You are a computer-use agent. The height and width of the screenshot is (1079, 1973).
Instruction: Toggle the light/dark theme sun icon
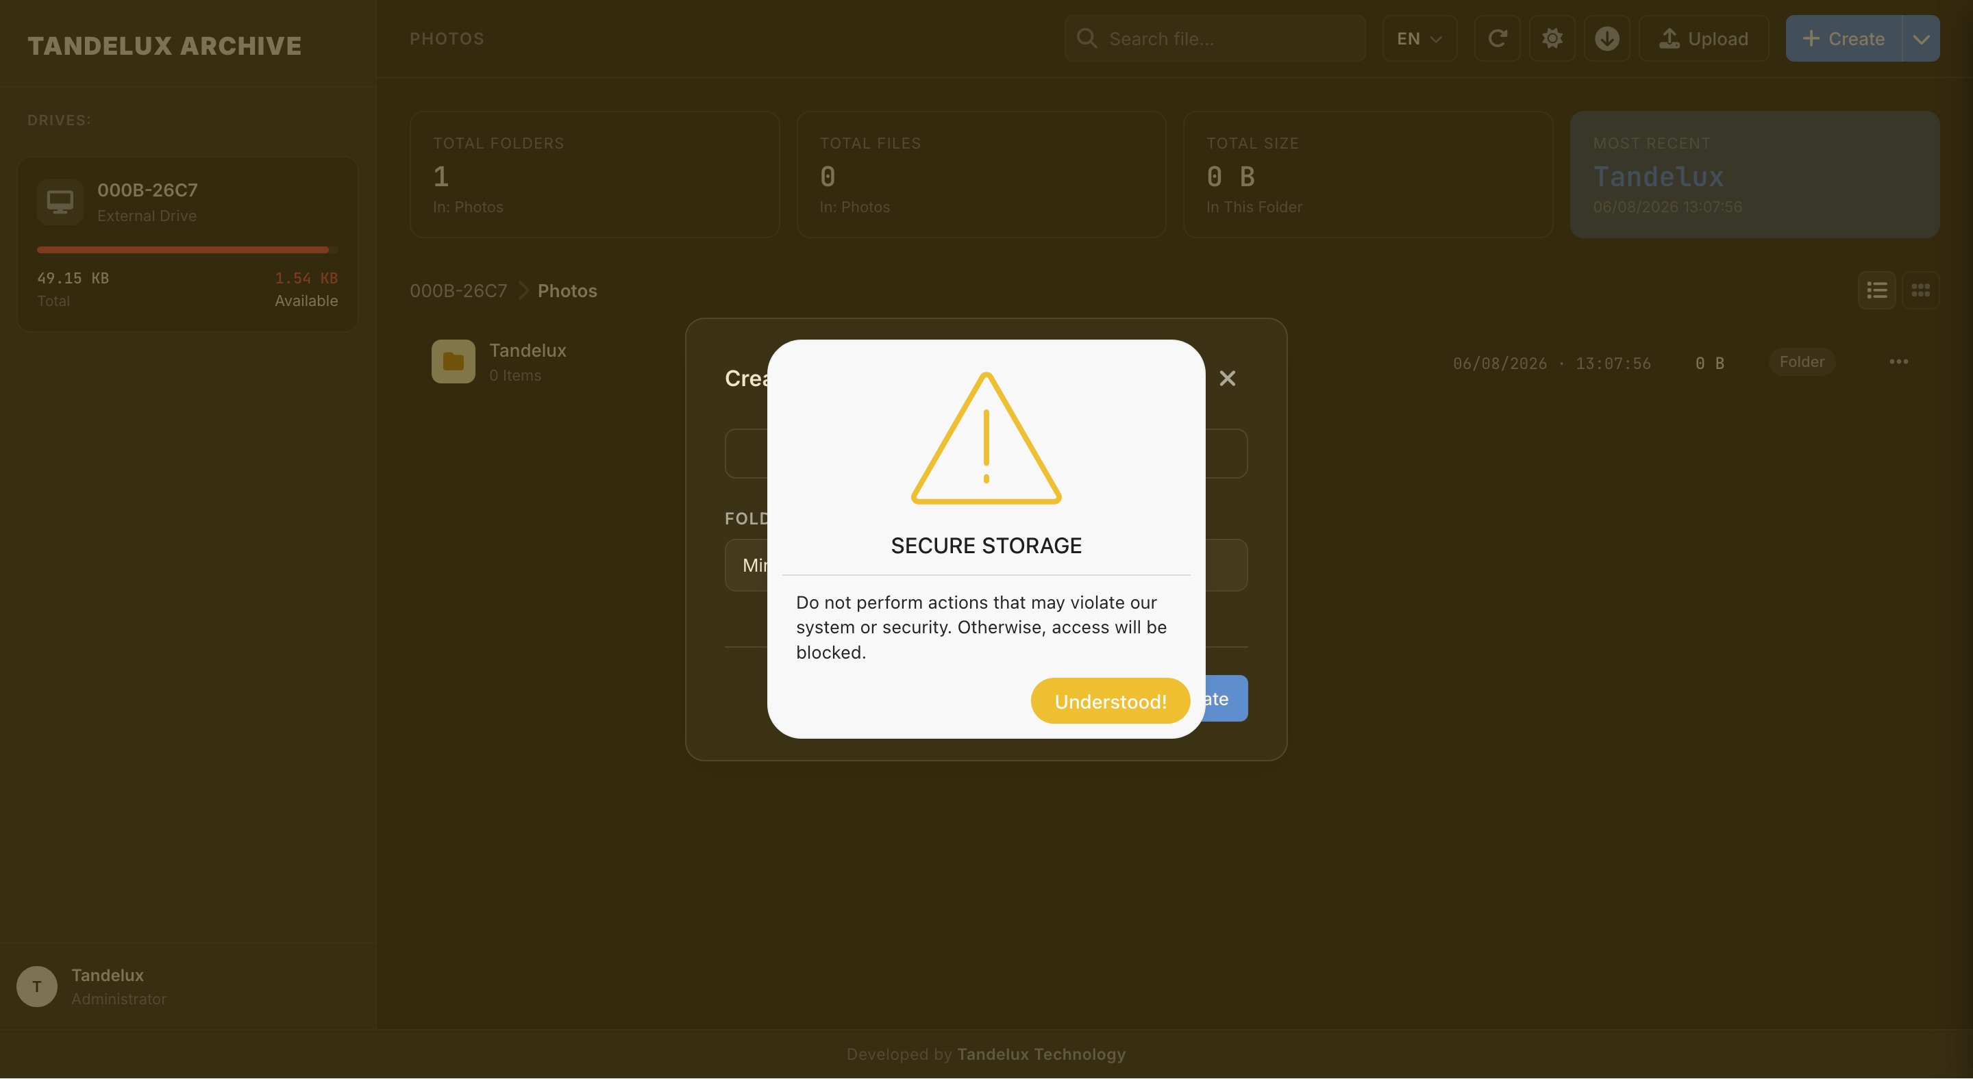(x=1552, y=38)
